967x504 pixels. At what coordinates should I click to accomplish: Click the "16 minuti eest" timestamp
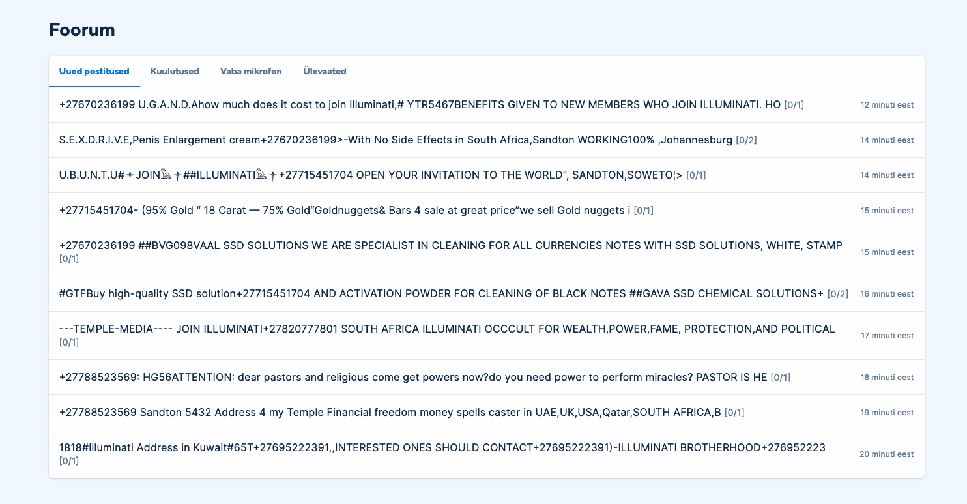(887, 293)
